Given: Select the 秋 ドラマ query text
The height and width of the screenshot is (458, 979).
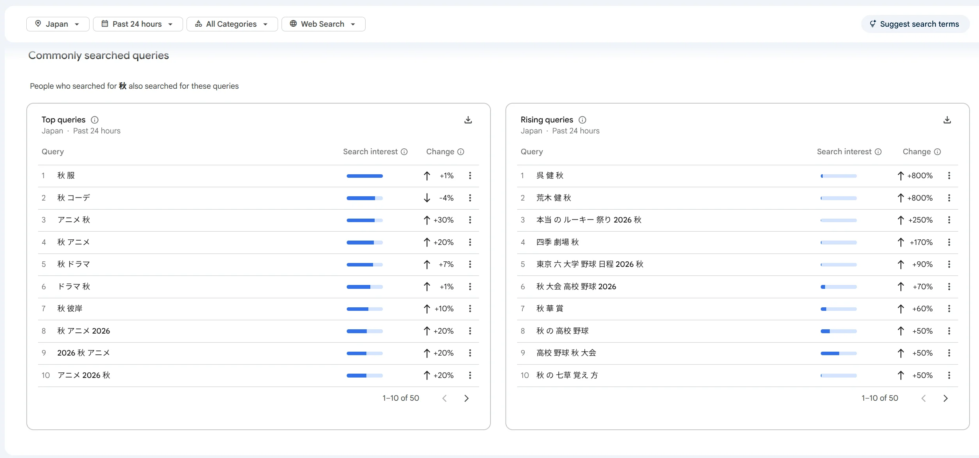Looking at the screenshot, I should [74, 264].
